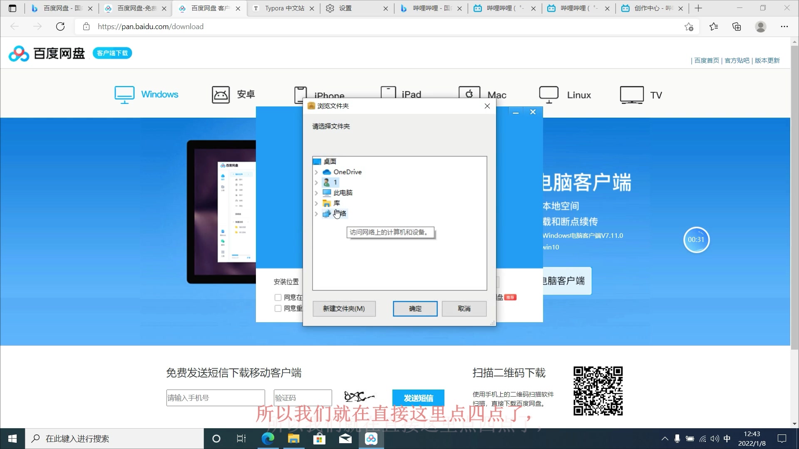The image size is (799, 449).
Task: Click the browser refresh icon
Action: tap(60, 27)
